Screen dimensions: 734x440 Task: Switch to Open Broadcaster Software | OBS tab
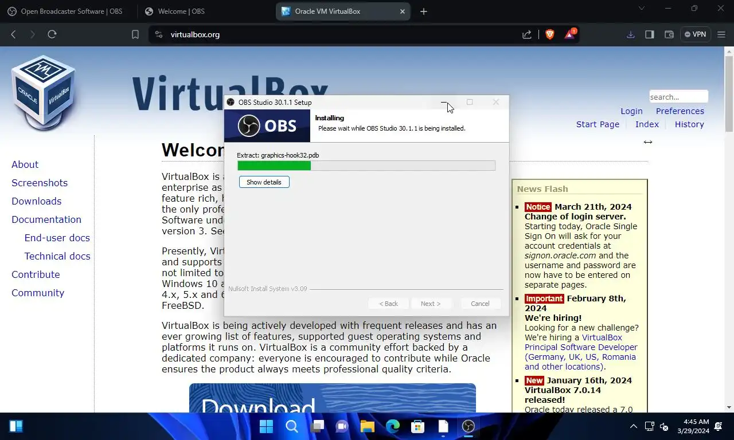click(65, 11)
